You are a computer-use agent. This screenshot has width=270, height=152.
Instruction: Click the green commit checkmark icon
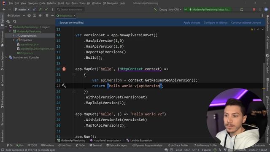[46, 9]
